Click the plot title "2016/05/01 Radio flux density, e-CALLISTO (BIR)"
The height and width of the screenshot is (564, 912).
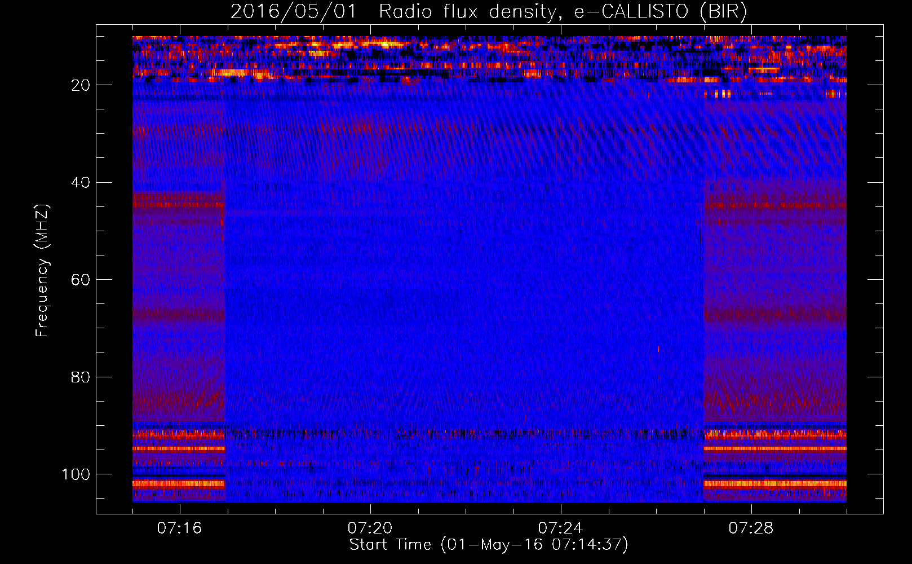pyautogui.click(x=489, y=12)
